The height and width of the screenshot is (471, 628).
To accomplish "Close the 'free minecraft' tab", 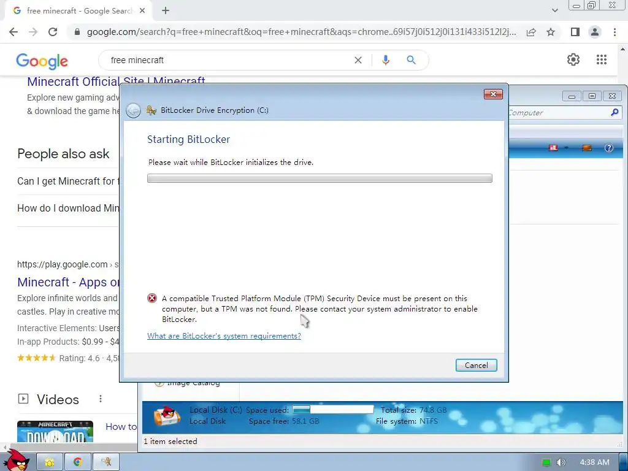I will (x=142, y=11).
